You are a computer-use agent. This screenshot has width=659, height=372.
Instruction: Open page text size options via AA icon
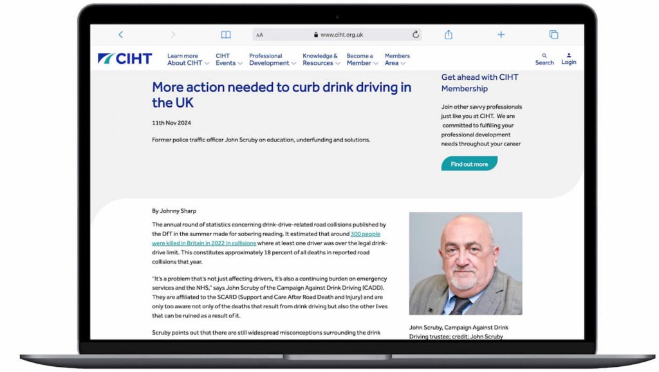point(260,35)
